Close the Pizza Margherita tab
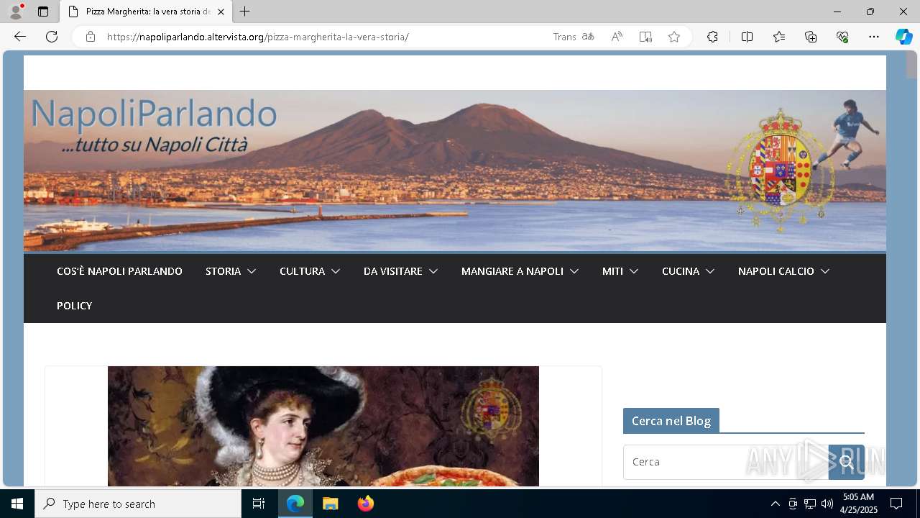 (x=221, y=12)
